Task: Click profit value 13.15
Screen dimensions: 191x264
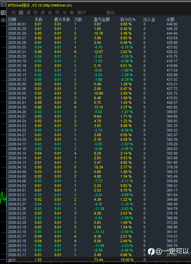Action: 98,107
